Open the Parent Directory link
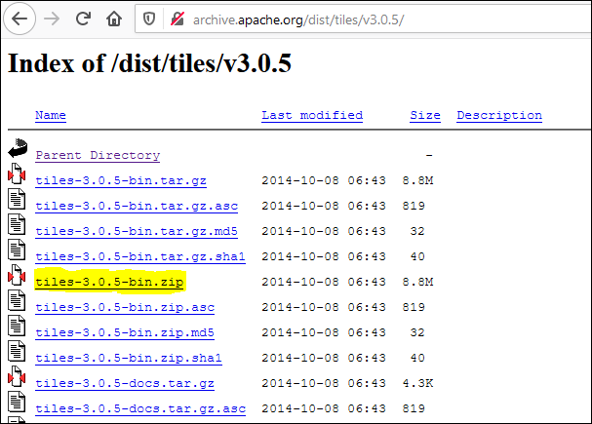Image resolution: width=592 pixels, height=424 pixels. click(x=98, y=155)
